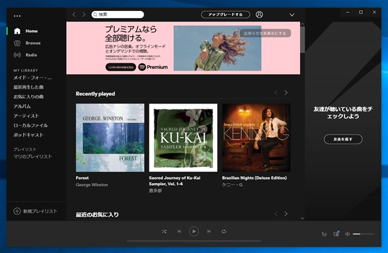388x253 pixels.
Task: Click the ケニー・G artist link
Action: coord(232,185)
